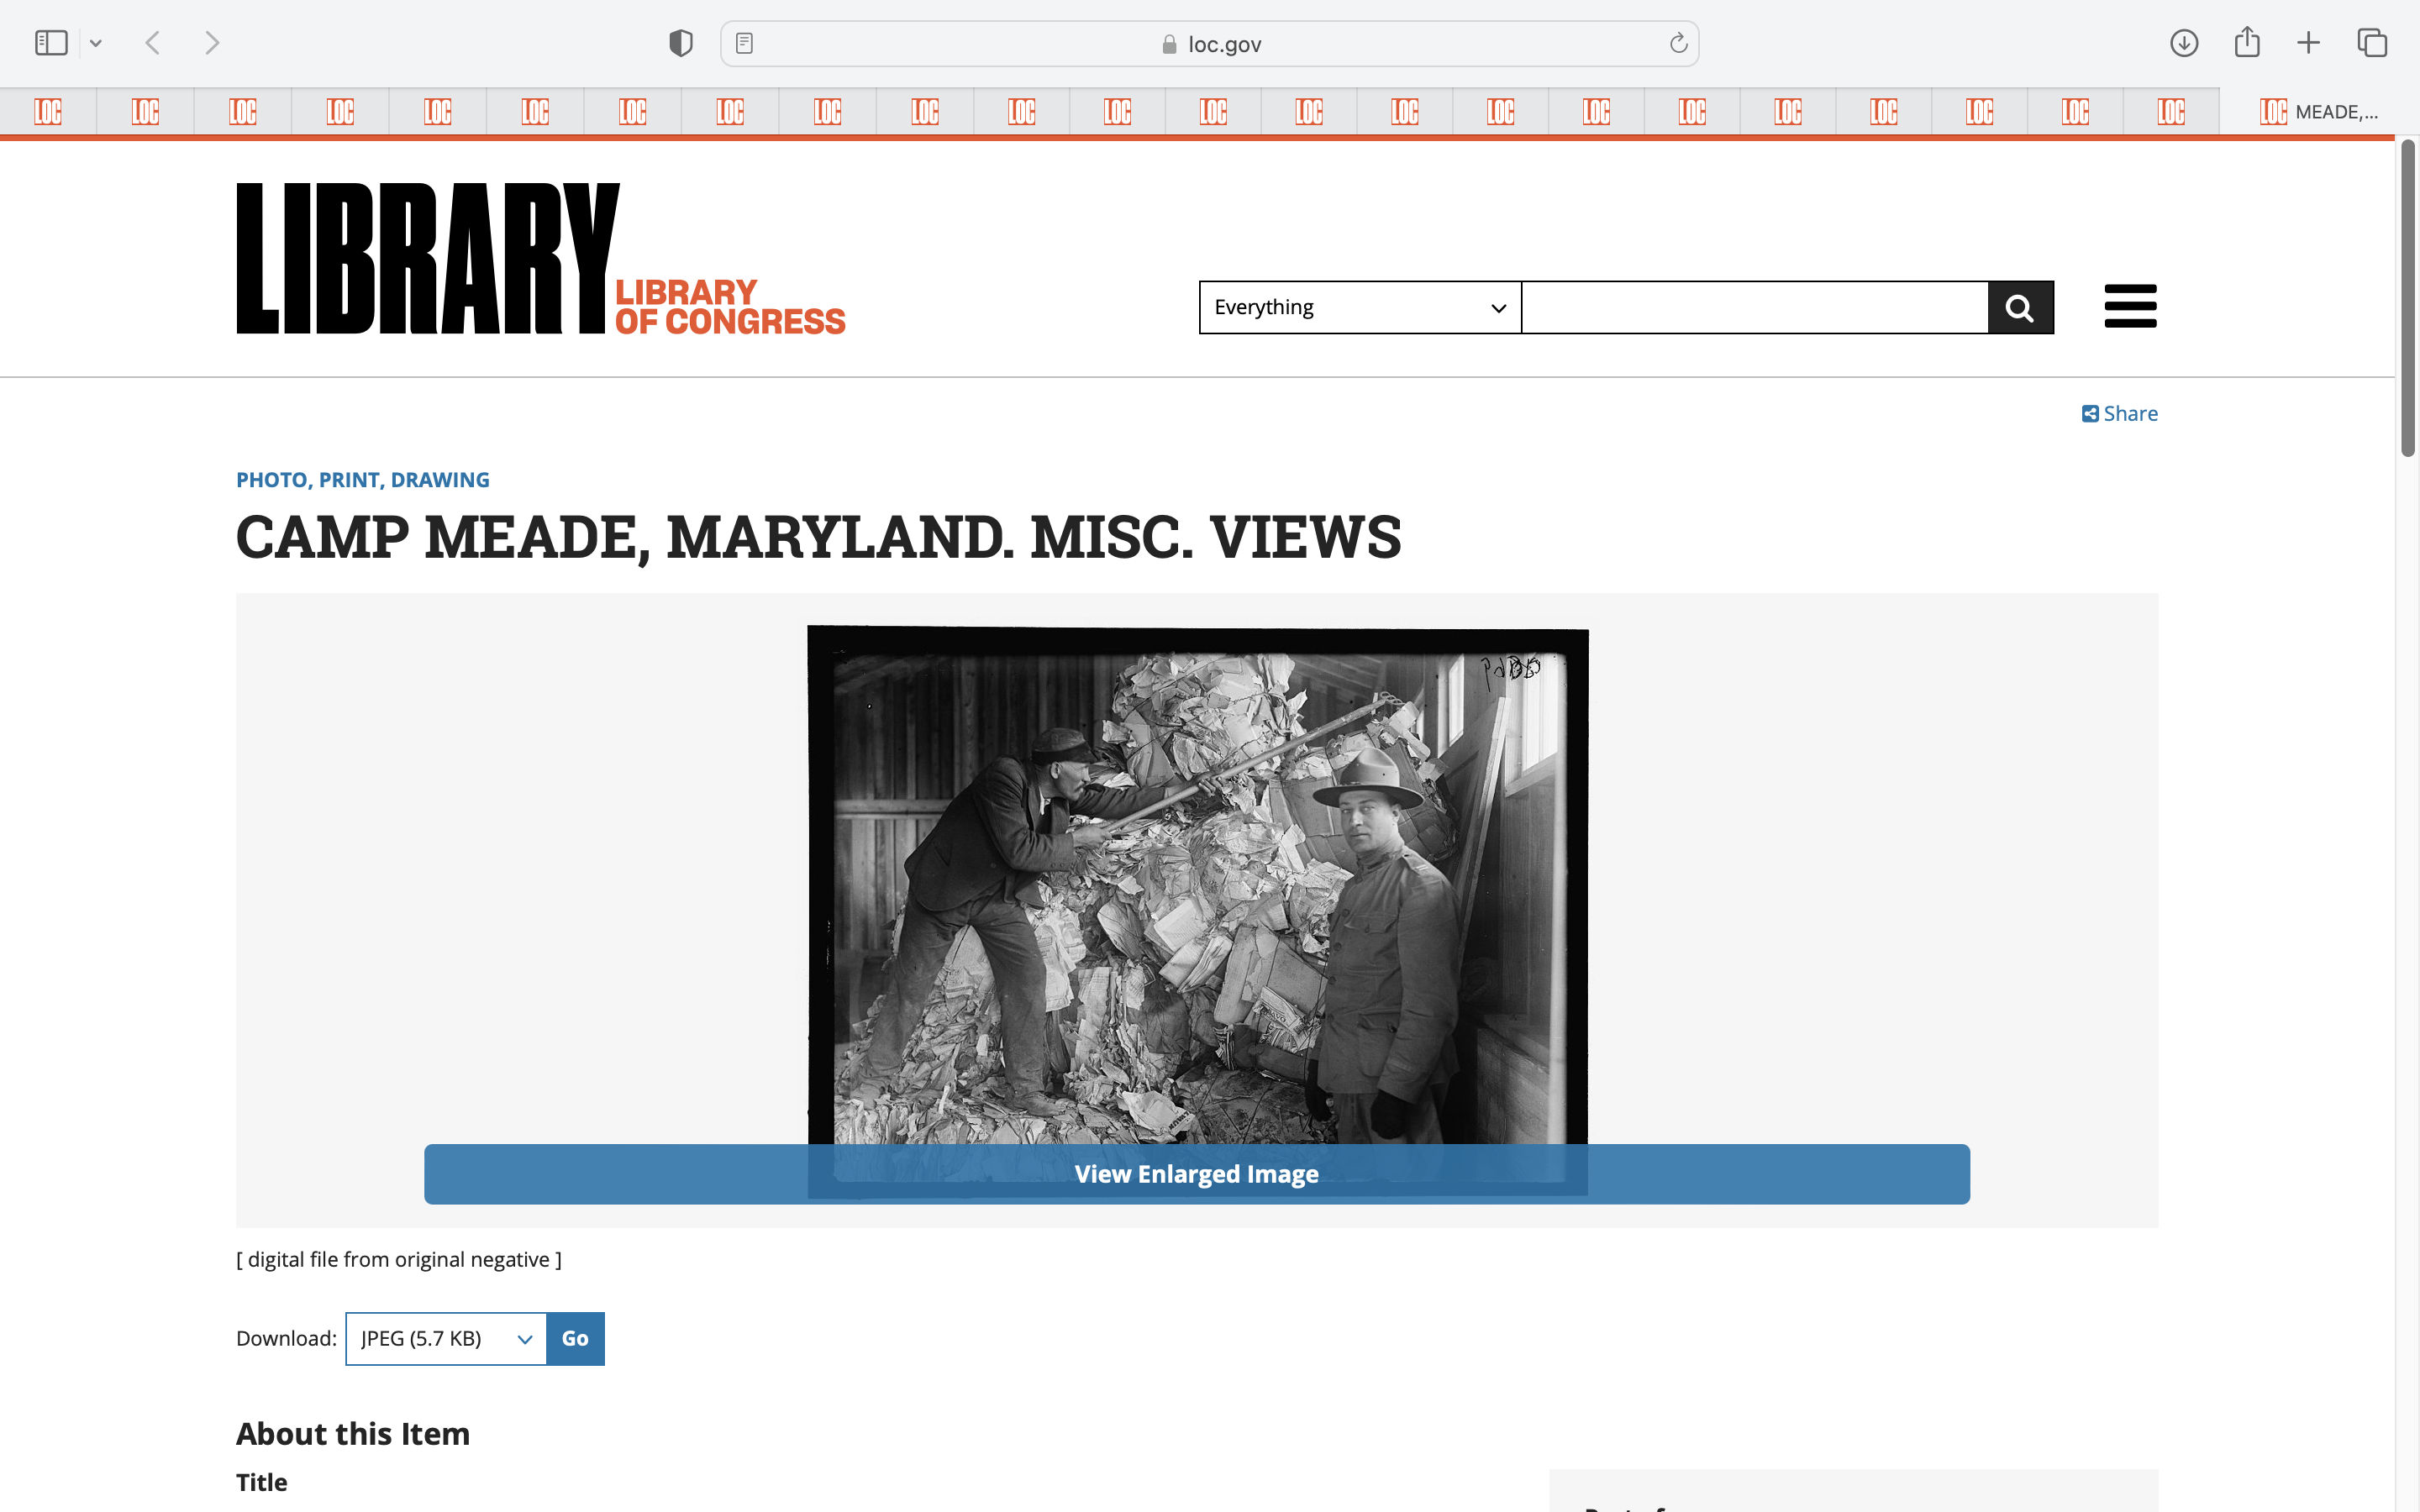
Task: Open a new tab with plus icon
Action: [x=2308, y=43]
